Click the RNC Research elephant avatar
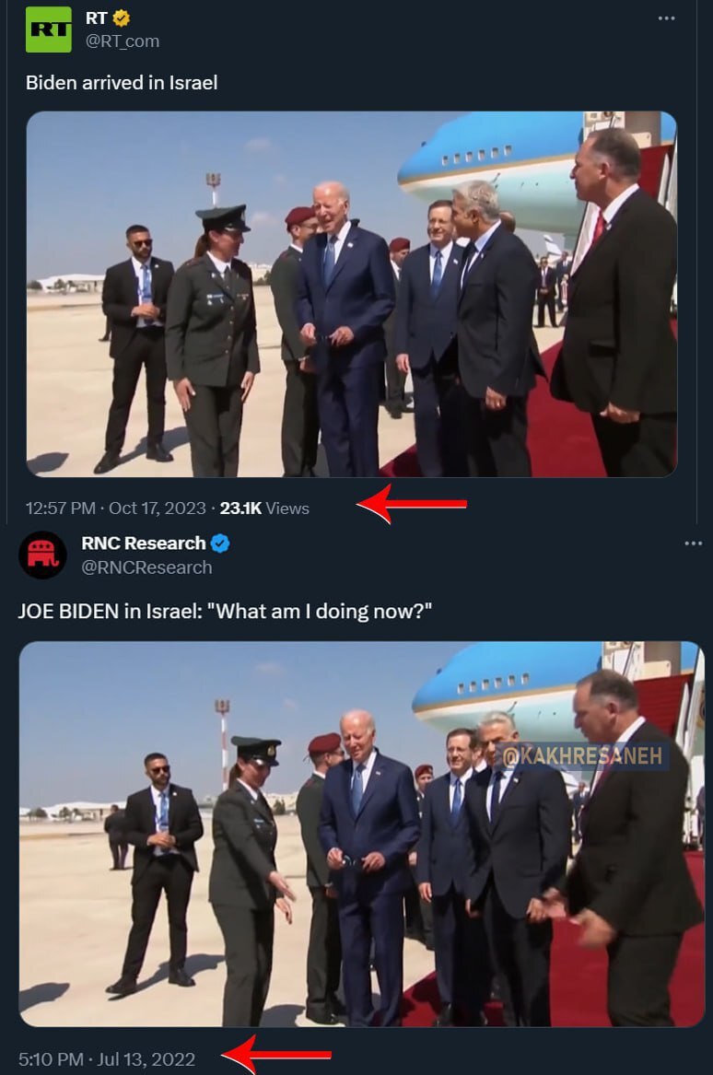Viewport: 713px width, 1075px height. [42, 555]
